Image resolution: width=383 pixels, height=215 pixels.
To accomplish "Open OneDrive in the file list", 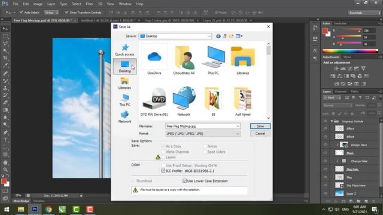I will 154,60.
